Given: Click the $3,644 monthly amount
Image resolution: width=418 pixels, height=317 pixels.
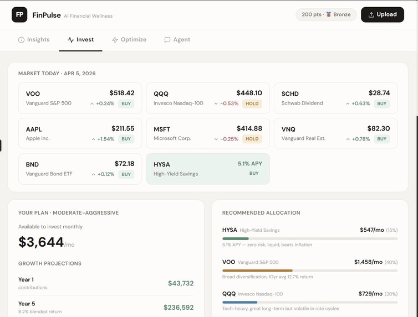Looking at the screenshot, I should (x=41, y=242).
